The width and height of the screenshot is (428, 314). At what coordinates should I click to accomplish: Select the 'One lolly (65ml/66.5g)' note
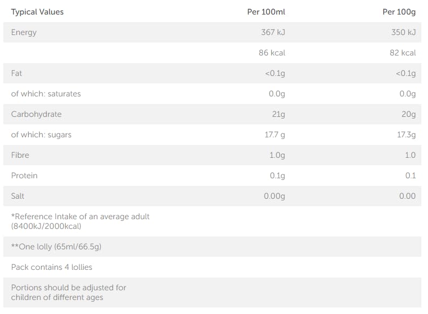coord(56,247)
